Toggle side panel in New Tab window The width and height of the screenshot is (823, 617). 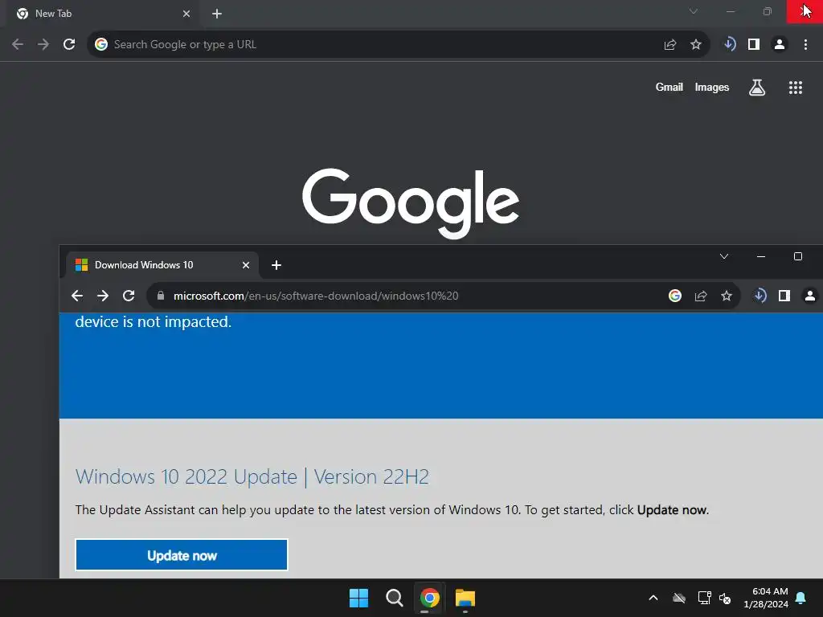click(x=754, y=45)
